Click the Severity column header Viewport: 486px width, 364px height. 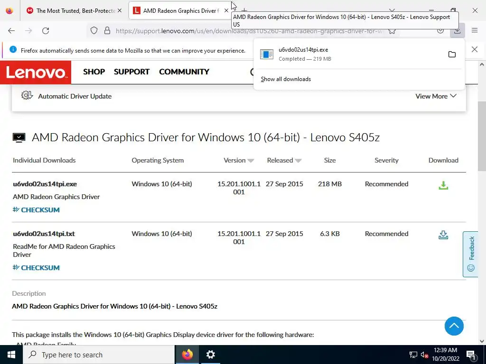[x=386, y=160]
